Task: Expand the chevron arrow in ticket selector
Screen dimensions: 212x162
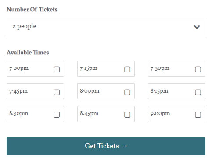Action: [197, 27]
